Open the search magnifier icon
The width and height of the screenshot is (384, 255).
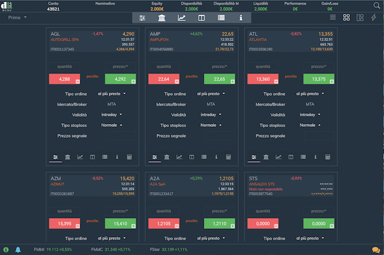pos(376,5)
